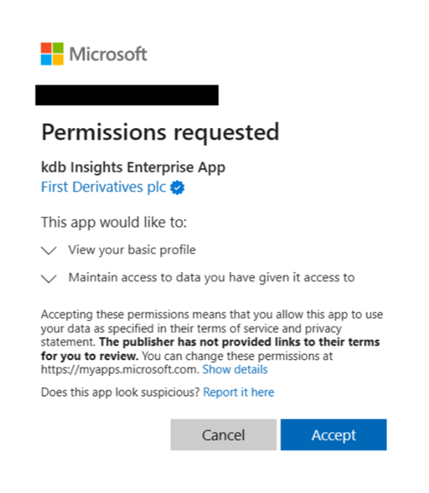429x493 pixels.
Task: Click the Accepting these permissions paragraph opening
Action: point(212,315)
